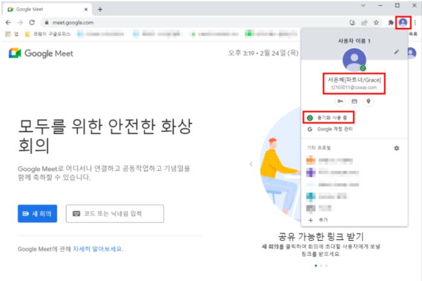Open 자세히 알아보세요 link
The image size is (422, 281).
pyautogui.click(x=98, y=249)
